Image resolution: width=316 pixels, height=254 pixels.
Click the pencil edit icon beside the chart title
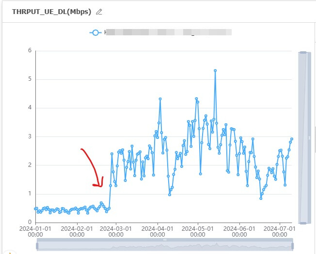coord(99,12)
